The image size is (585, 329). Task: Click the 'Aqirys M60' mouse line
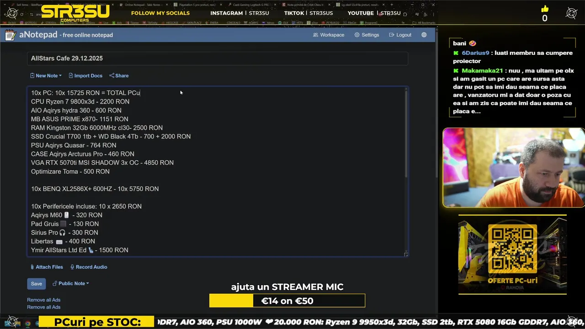pyautogui.click(x=67, y=215)
